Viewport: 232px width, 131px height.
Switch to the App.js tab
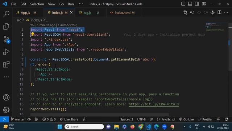click(x=28, y=13)
